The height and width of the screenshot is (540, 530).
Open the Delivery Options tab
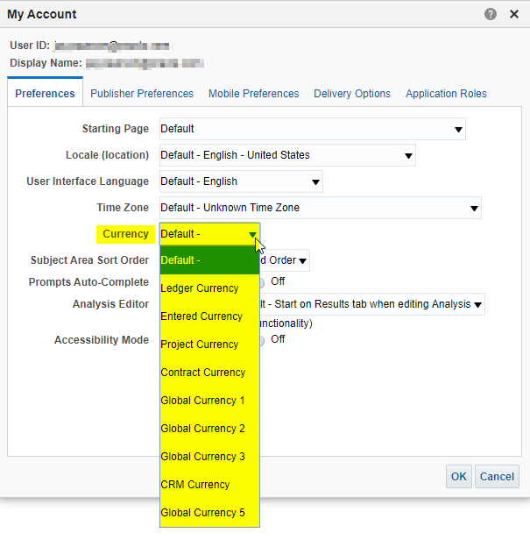(352, 94)
